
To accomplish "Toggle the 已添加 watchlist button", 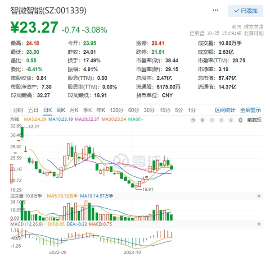I will point(245,11).
